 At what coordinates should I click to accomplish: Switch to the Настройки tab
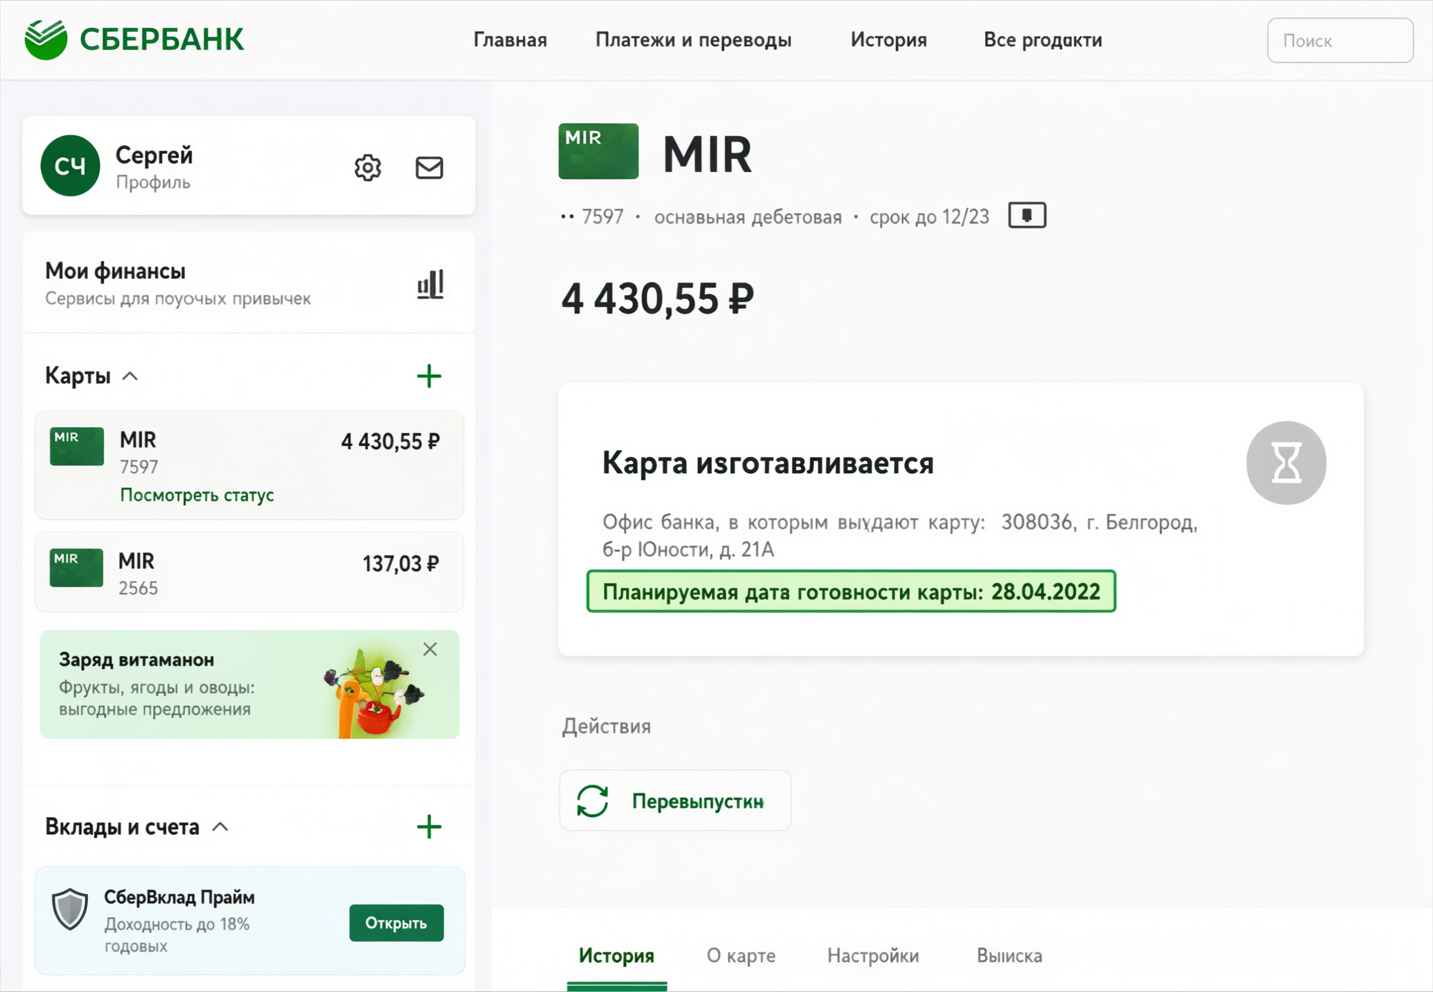(873, 955)
